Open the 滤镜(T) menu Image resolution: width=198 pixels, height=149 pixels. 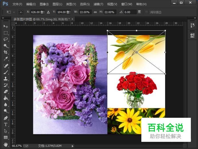pos(98,4)
